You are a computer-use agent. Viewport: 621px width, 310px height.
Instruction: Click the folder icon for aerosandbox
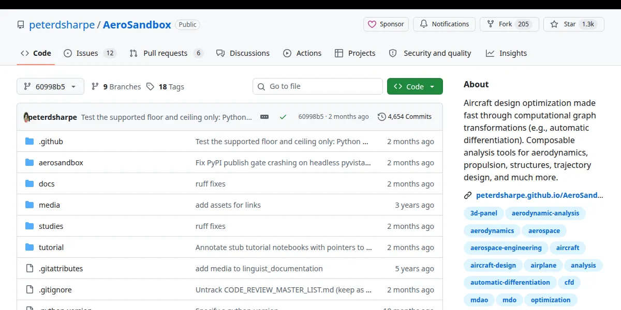(29, 163)
